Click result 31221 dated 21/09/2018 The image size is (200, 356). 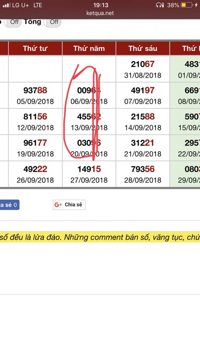(x=143, y=148)
